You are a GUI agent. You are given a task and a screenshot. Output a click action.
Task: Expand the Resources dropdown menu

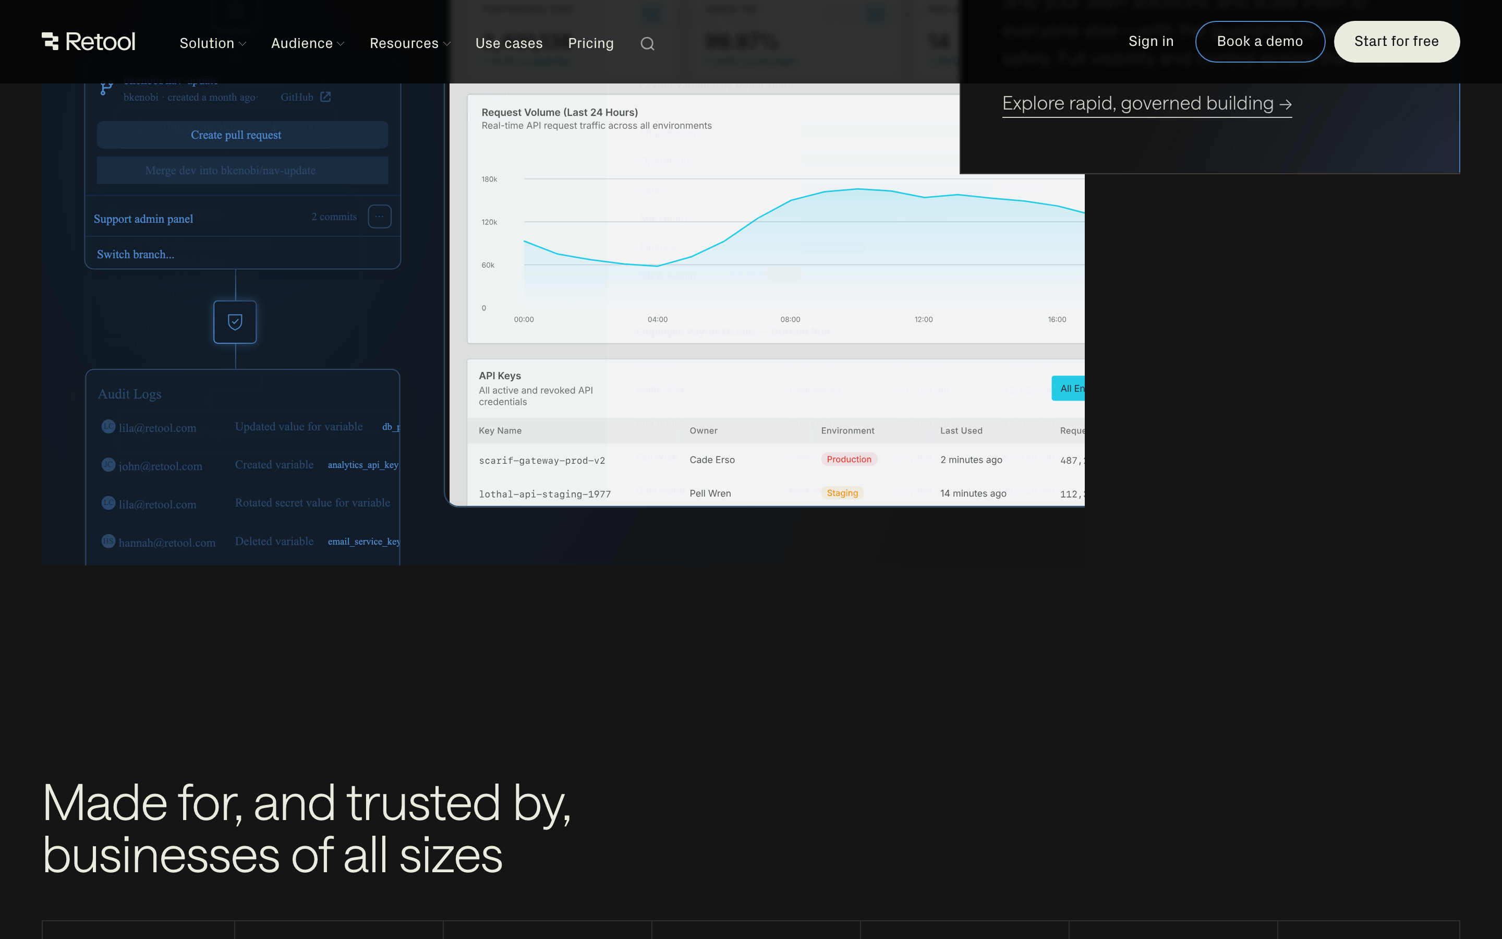point(410,43)
